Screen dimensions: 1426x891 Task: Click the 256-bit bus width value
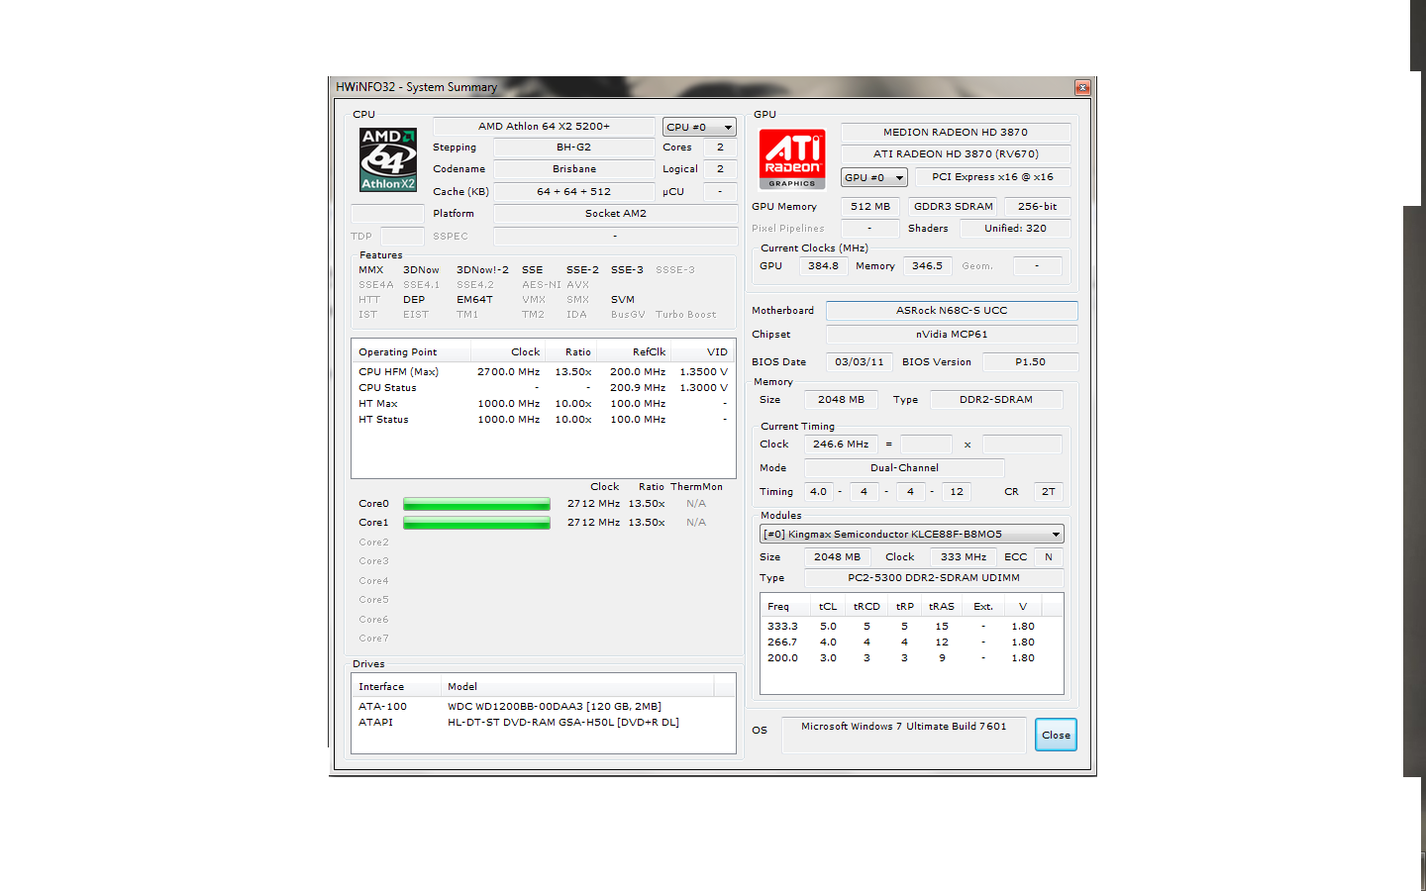pyautogui.click(x=1037, y=207)
